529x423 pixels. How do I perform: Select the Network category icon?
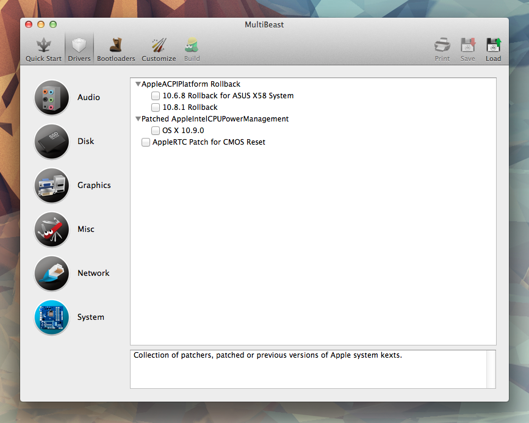tap(51, 273)
